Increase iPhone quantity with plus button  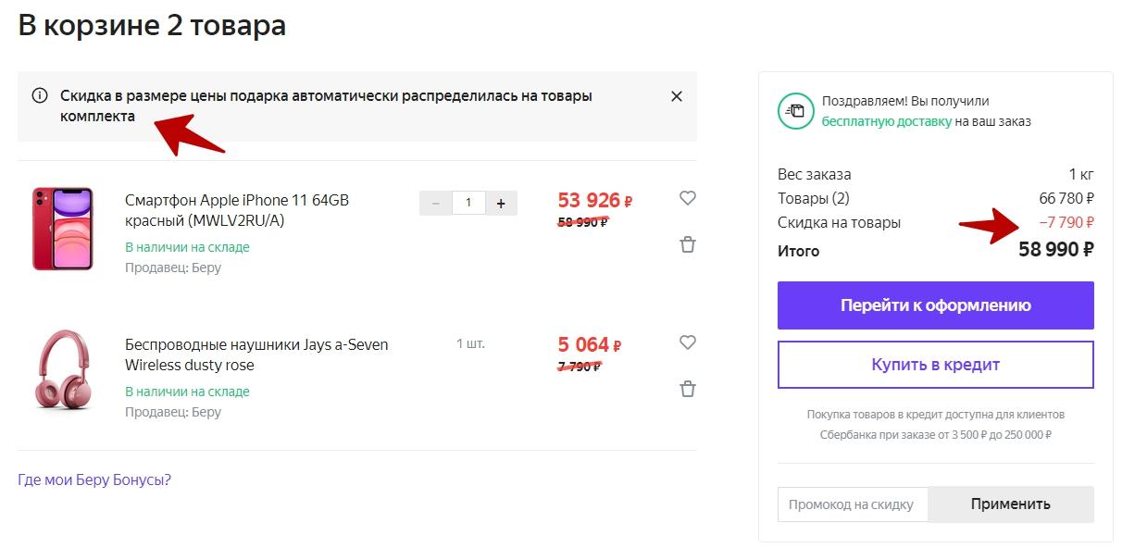point(501,203)
